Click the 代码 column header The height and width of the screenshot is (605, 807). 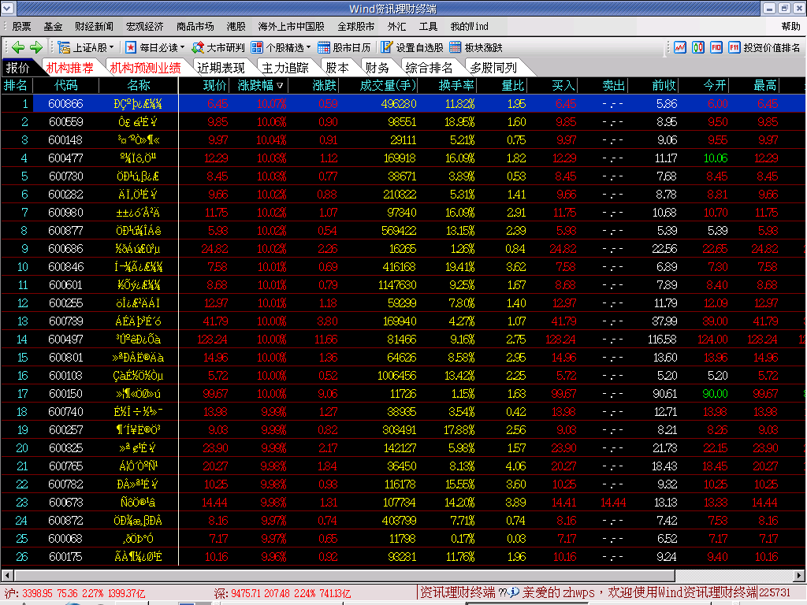pos(66,85)
